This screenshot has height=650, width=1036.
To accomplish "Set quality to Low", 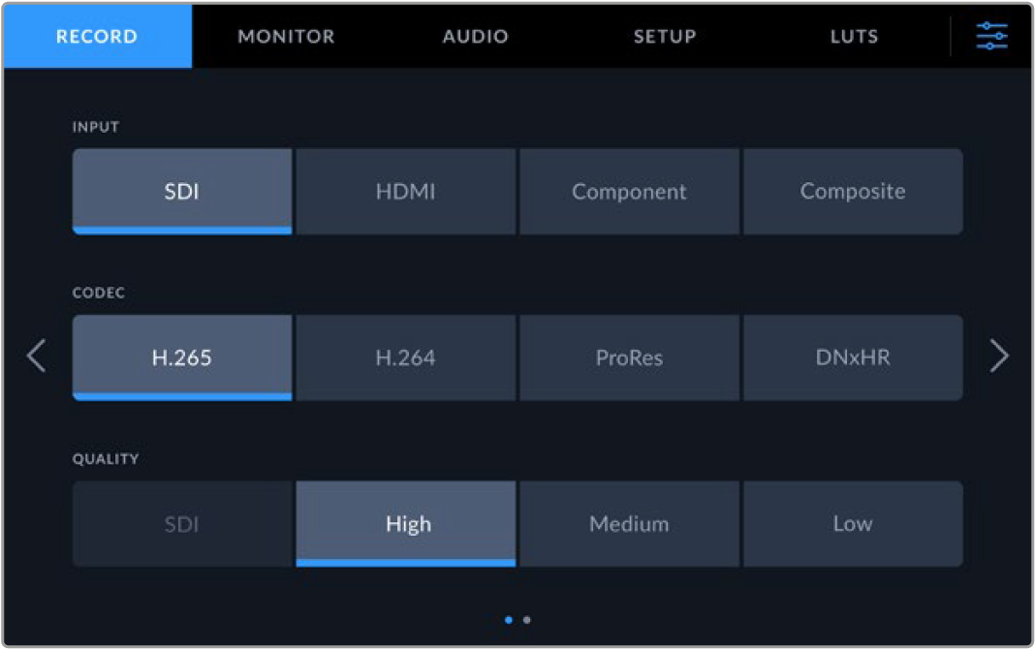I will (x=853, y=524).
